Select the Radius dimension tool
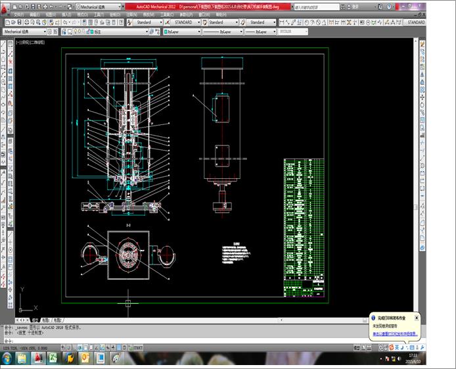Image resolution: width=456 pixels, height=369 pixels. [307, 22]
